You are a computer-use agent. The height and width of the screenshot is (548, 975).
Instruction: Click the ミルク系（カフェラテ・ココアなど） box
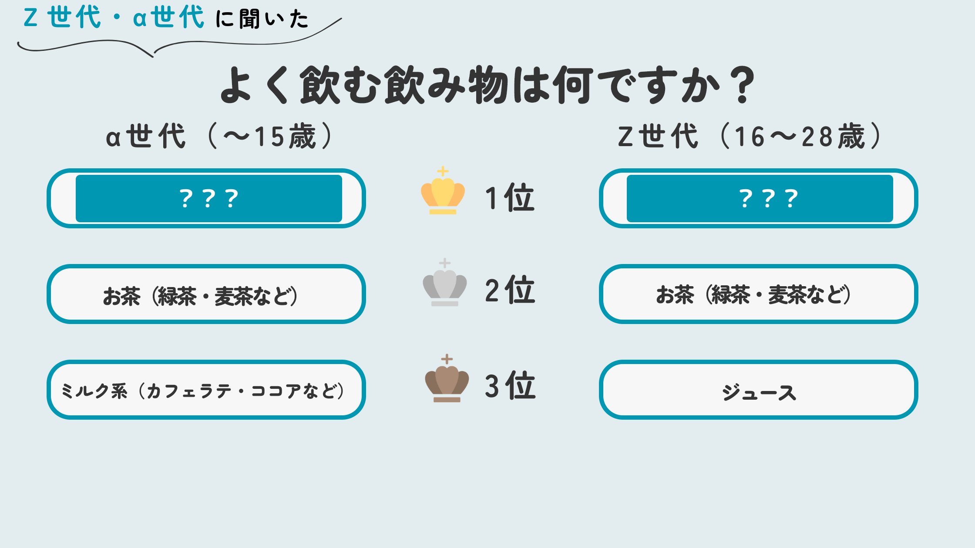pos(206,390)
